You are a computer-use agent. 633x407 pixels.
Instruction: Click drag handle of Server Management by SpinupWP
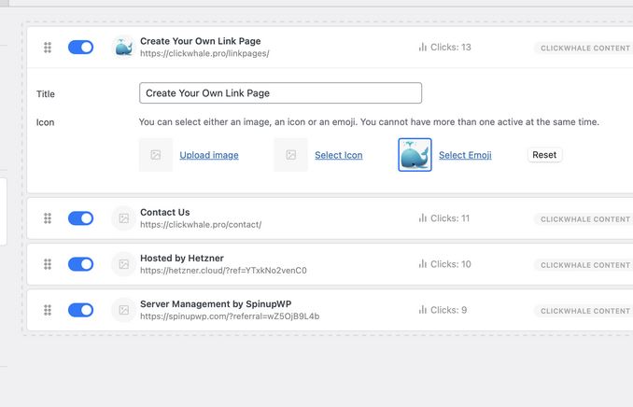click(x=48, y=310)
